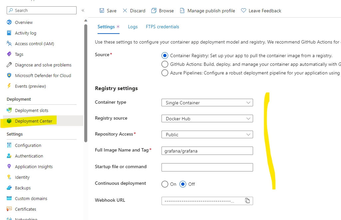Click the Authentication user icon

point(9,156)
